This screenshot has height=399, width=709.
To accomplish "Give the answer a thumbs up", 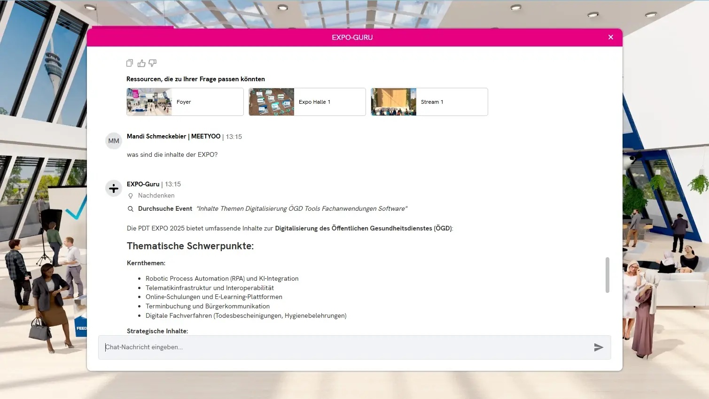I will pyautogui.click(x=141, y=63).
